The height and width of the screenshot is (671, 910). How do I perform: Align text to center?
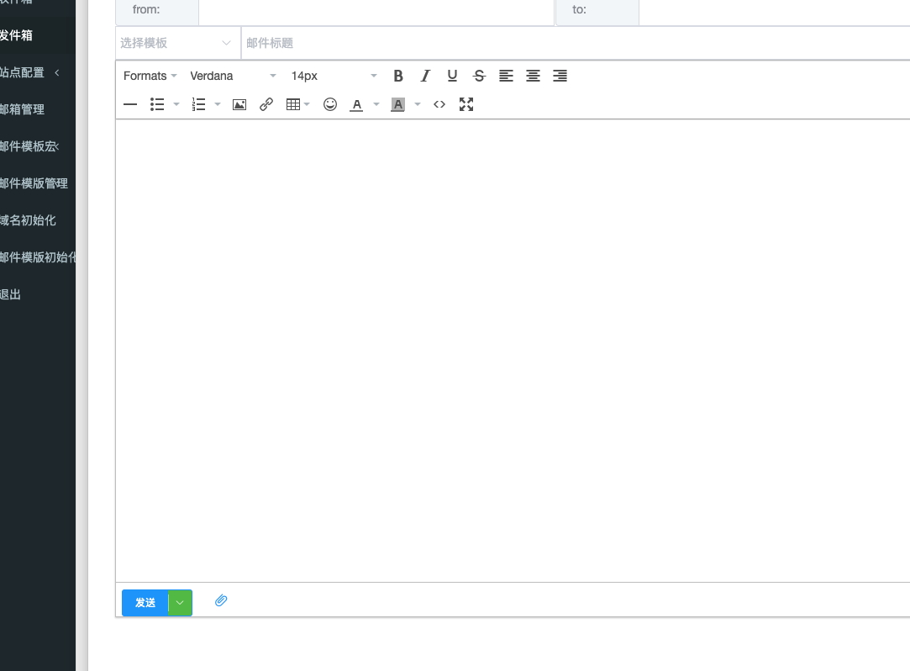click(x=533, y=76)
